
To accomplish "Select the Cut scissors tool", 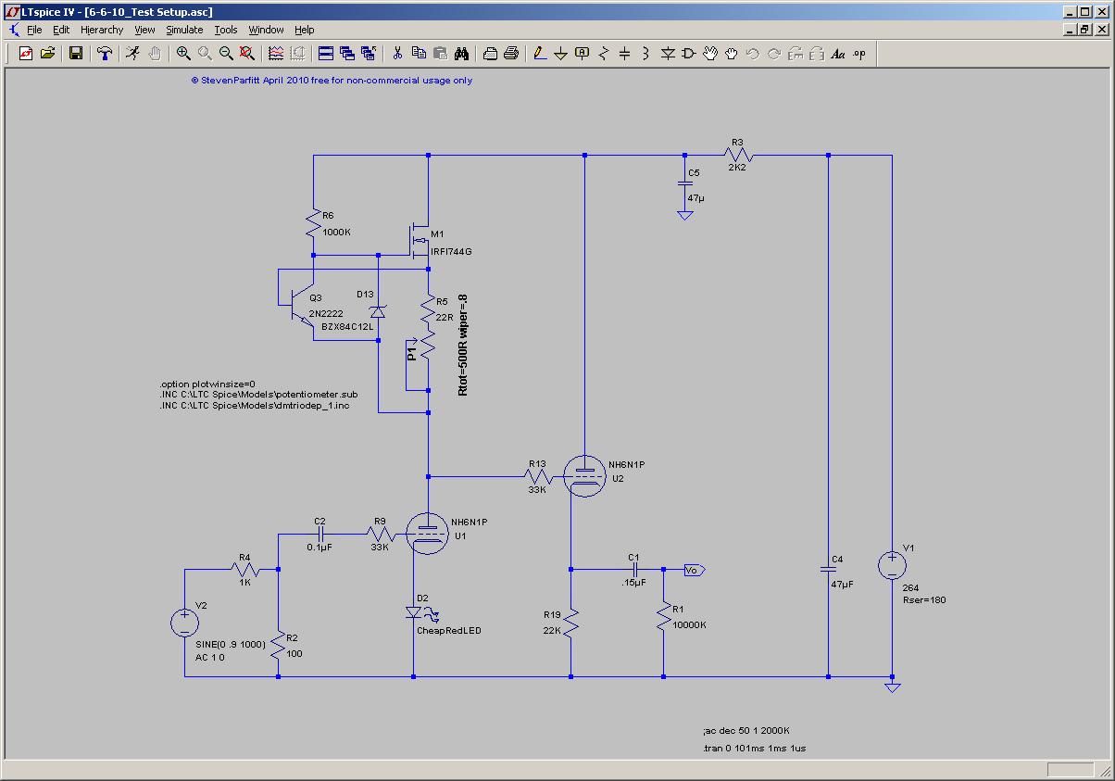I will (397, 54).
